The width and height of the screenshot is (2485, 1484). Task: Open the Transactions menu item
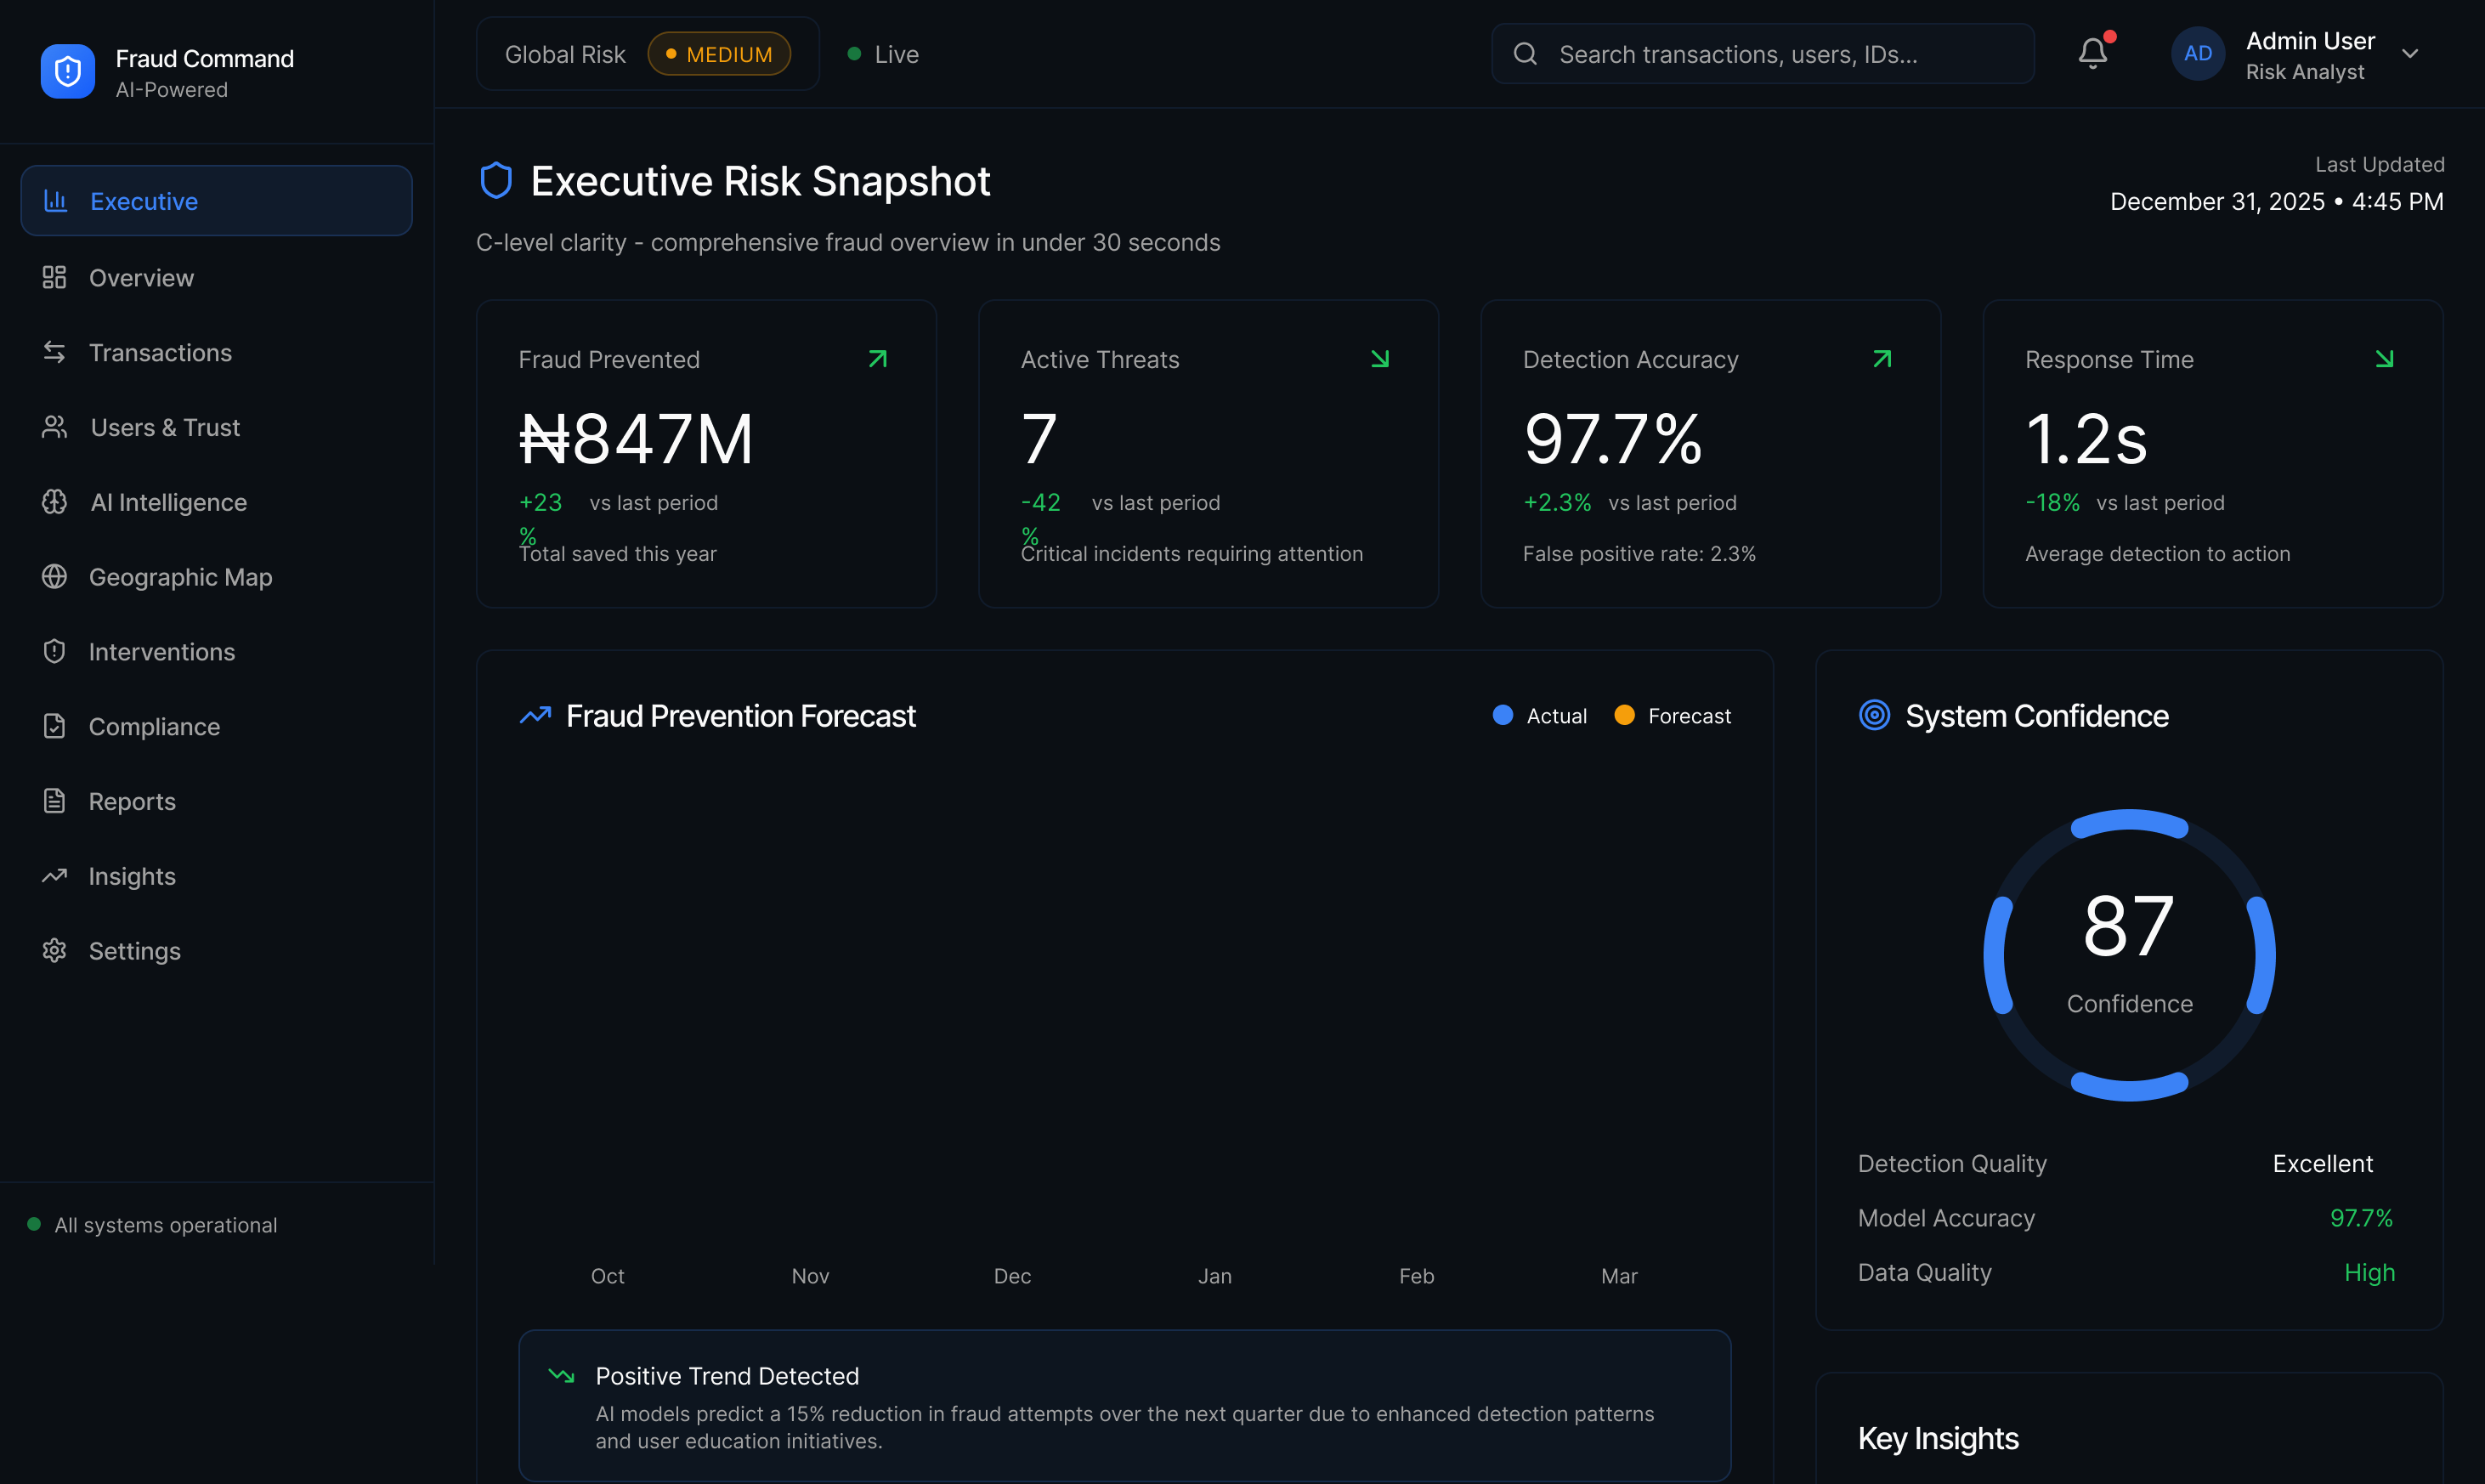(160, 353)
